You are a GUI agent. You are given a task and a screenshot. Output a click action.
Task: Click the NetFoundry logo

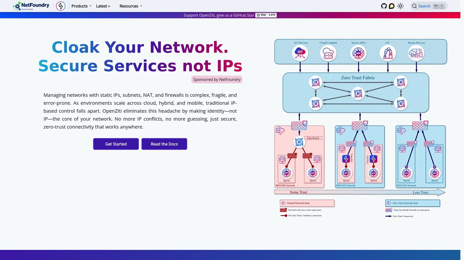(x=31, y=6)
